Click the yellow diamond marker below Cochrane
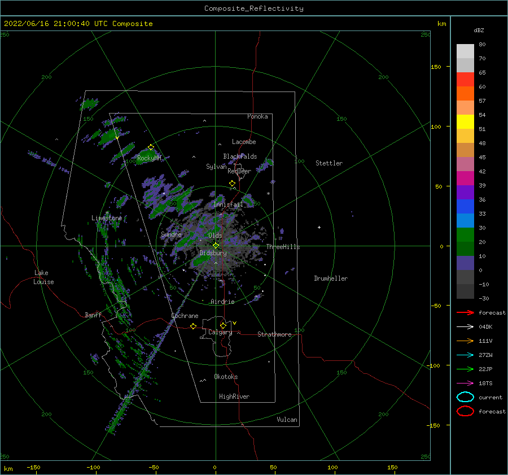This screenshot has width=508, height=475. pyautogui.click(x=193, y=326)
